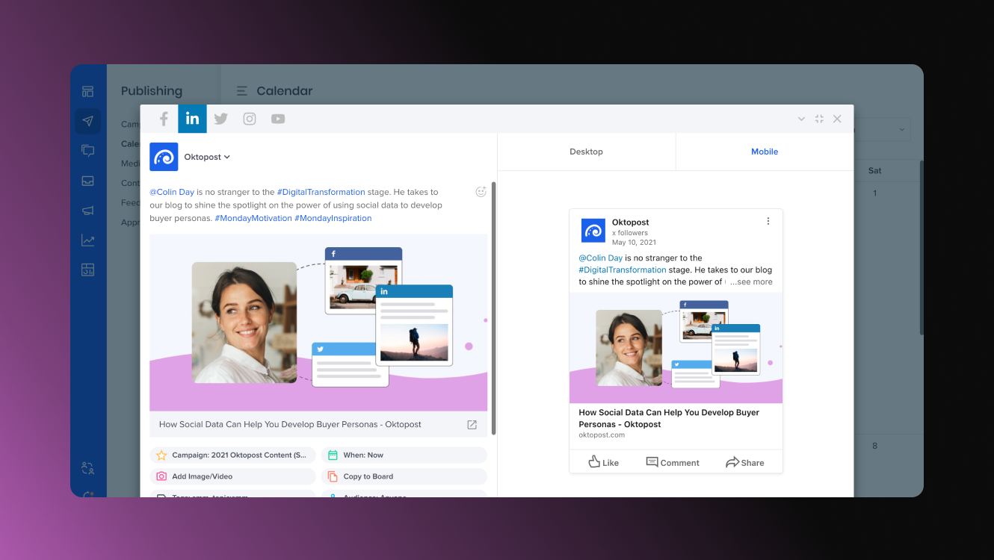Click the #MondayMotivation hashtag
994x560 pixels.
253,218
